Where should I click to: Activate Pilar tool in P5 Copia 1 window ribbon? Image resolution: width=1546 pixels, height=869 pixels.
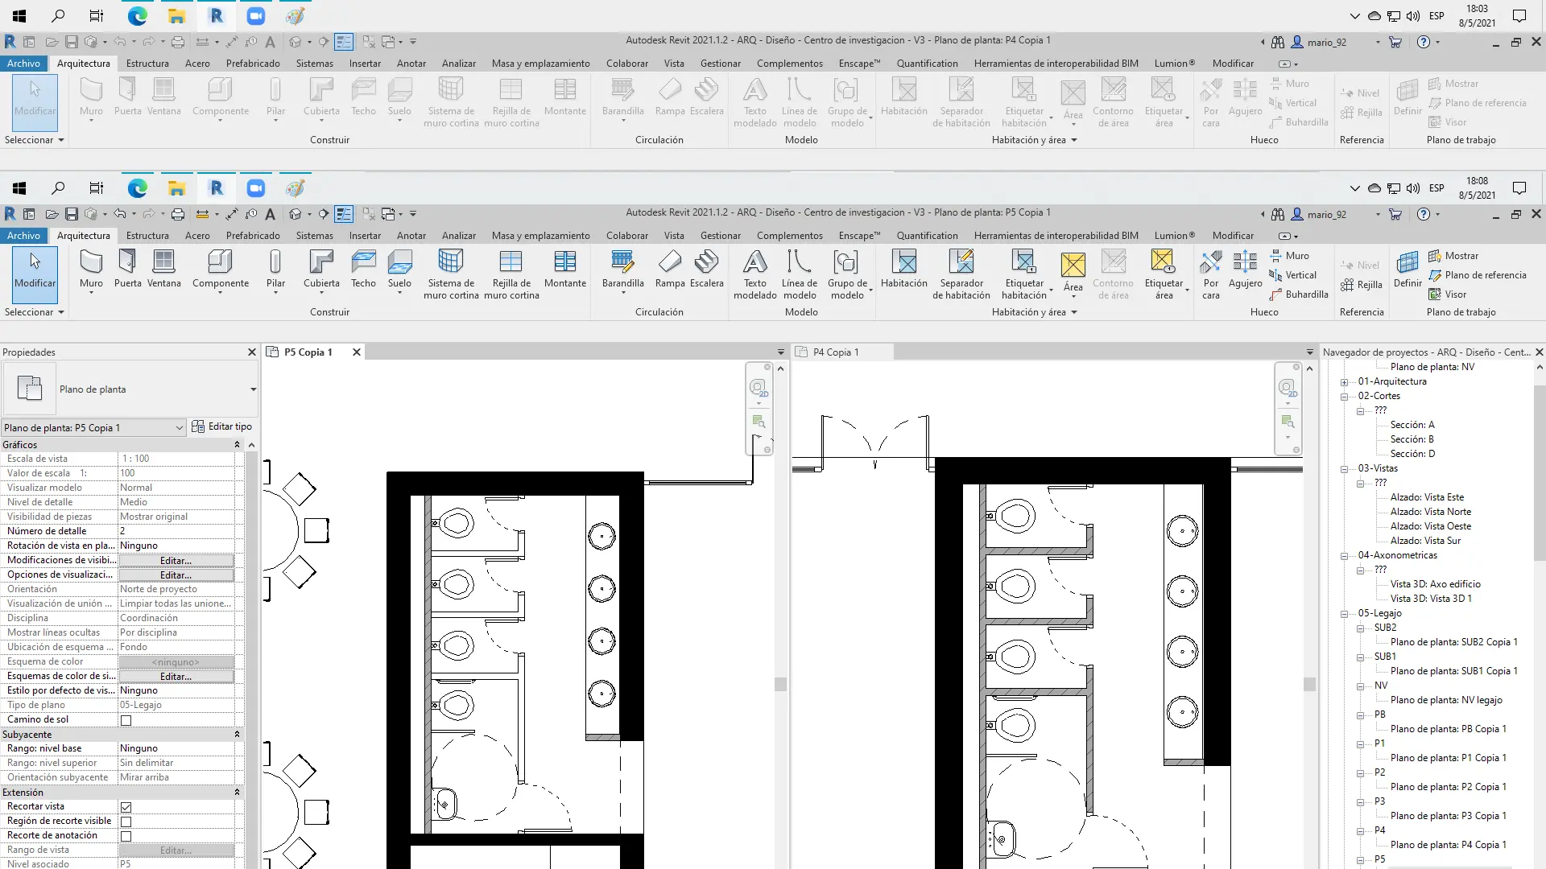[x=275, y=270]
